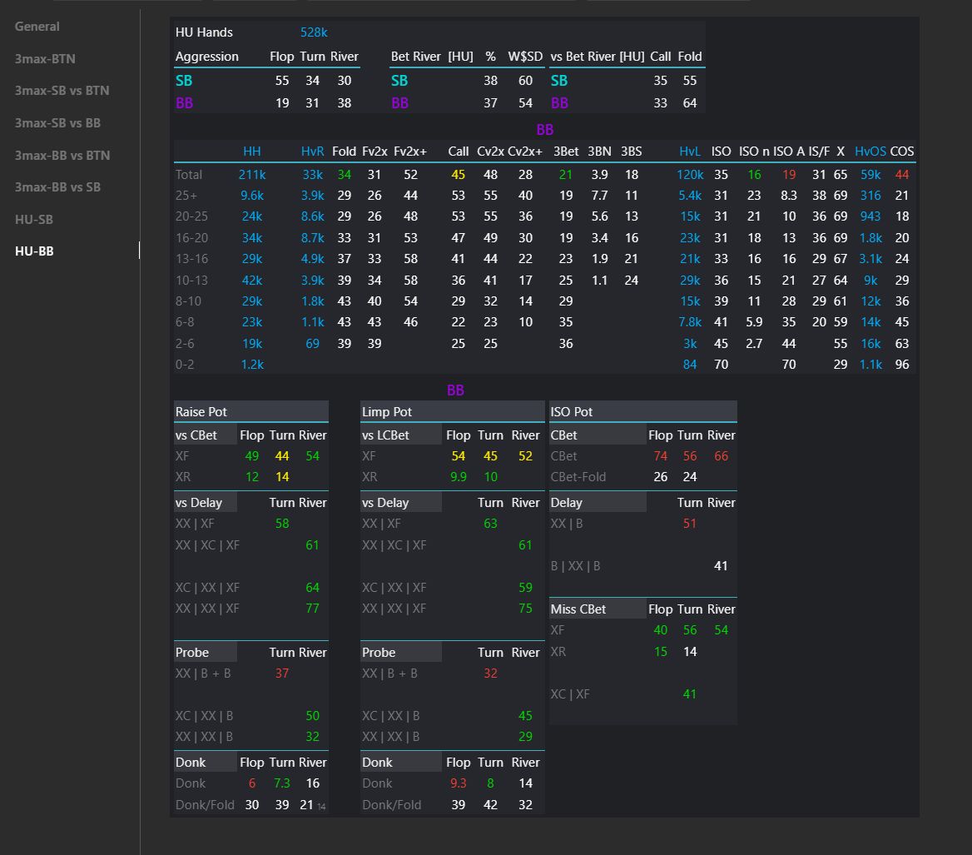Select the 3max-BB vs SB tab
Screen dimensions: 972x855
pos(57,187)
